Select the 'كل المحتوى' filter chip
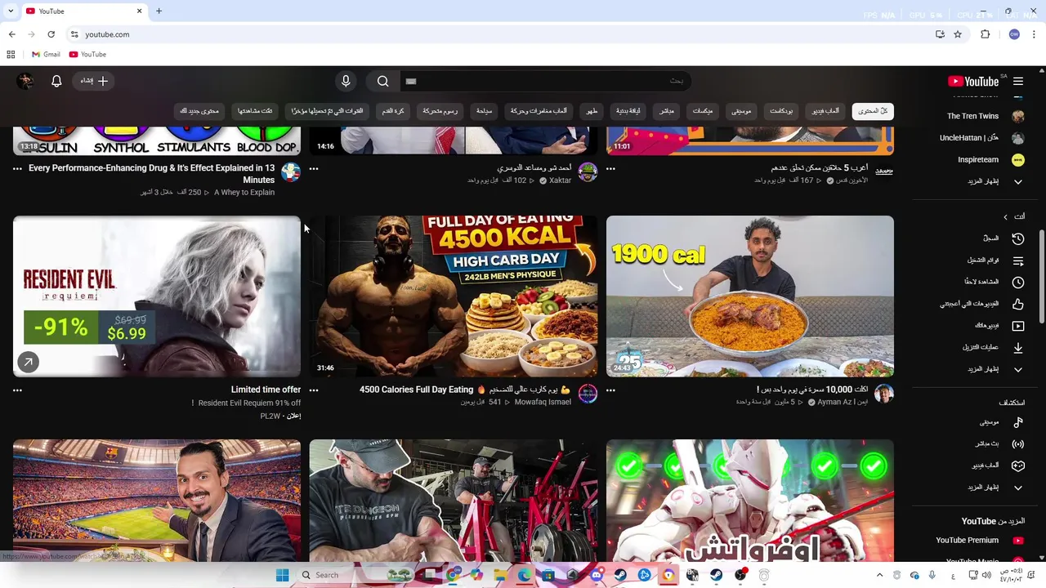This screenshot has width=1046, height=588. pyautogui.click(x=873, y=111)
